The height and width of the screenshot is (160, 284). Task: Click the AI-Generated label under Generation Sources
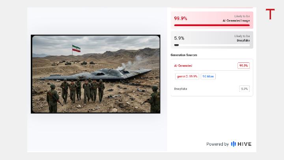coord(183,66)
